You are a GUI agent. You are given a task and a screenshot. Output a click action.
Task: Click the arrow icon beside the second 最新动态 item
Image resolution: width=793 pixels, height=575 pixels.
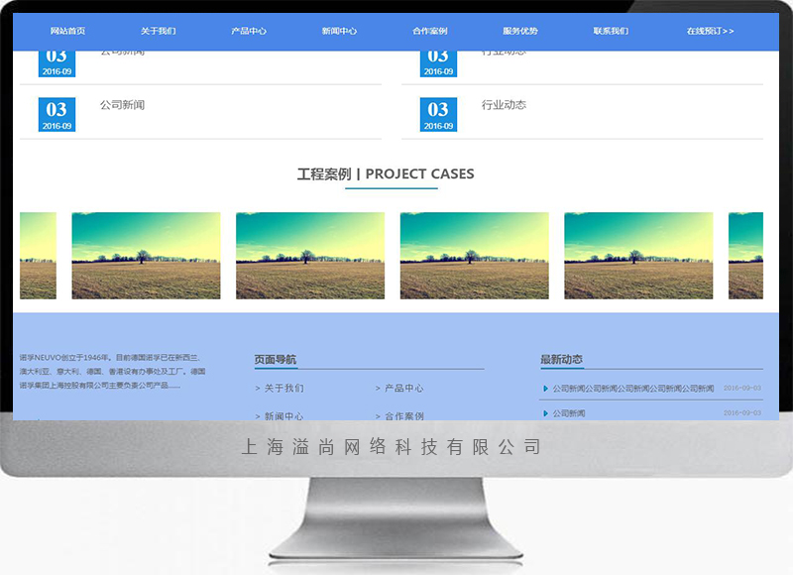click(x=545, y=413)
